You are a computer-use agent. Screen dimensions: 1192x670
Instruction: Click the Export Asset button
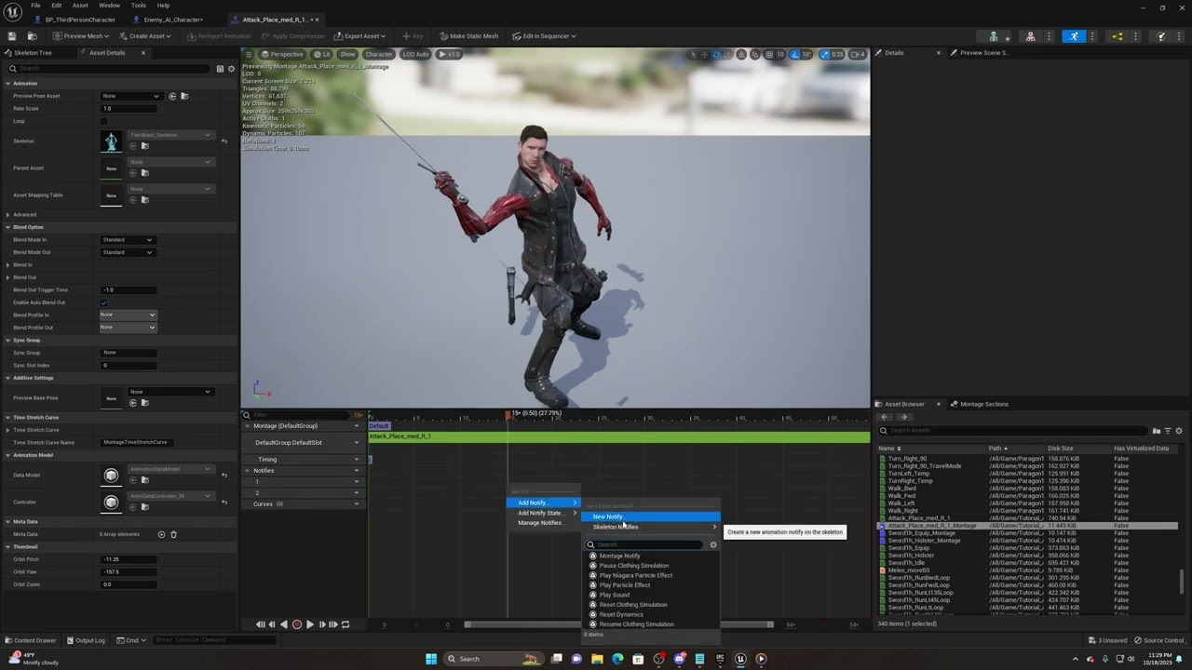[x=359, y=36]
